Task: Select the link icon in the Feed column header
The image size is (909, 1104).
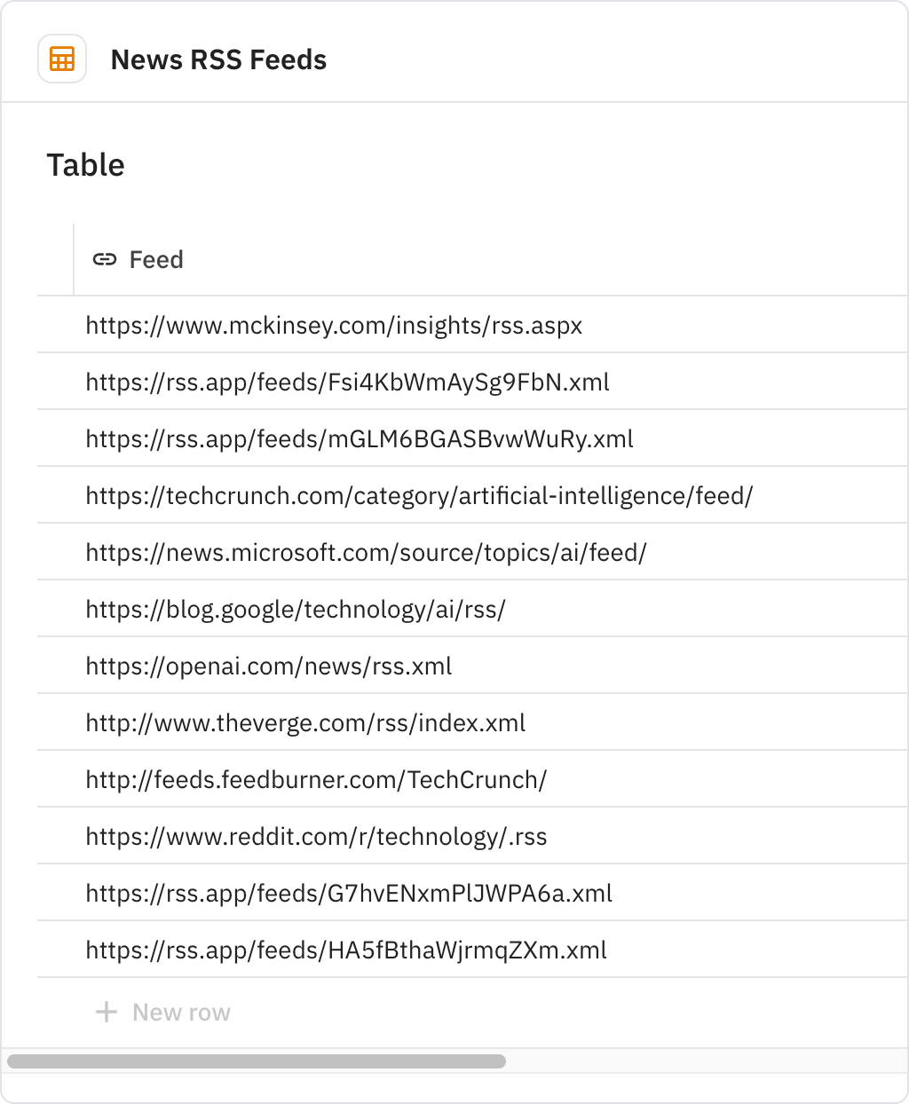Action: coord(104,259)
